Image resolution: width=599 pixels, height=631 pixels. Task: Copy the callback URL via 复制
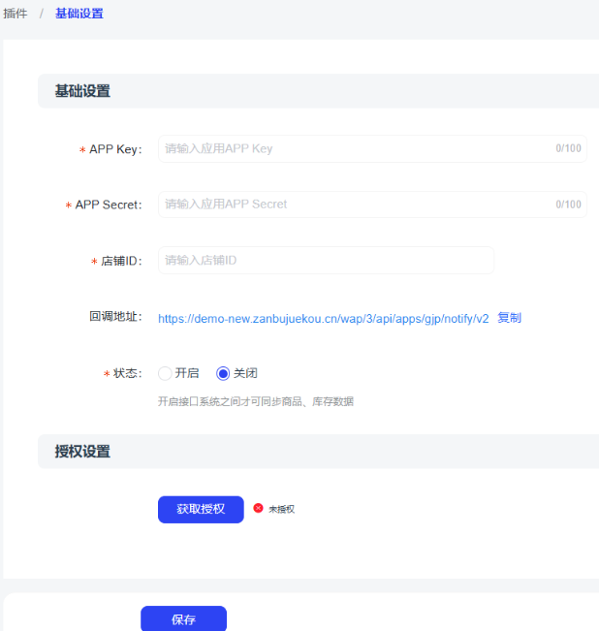509,318
